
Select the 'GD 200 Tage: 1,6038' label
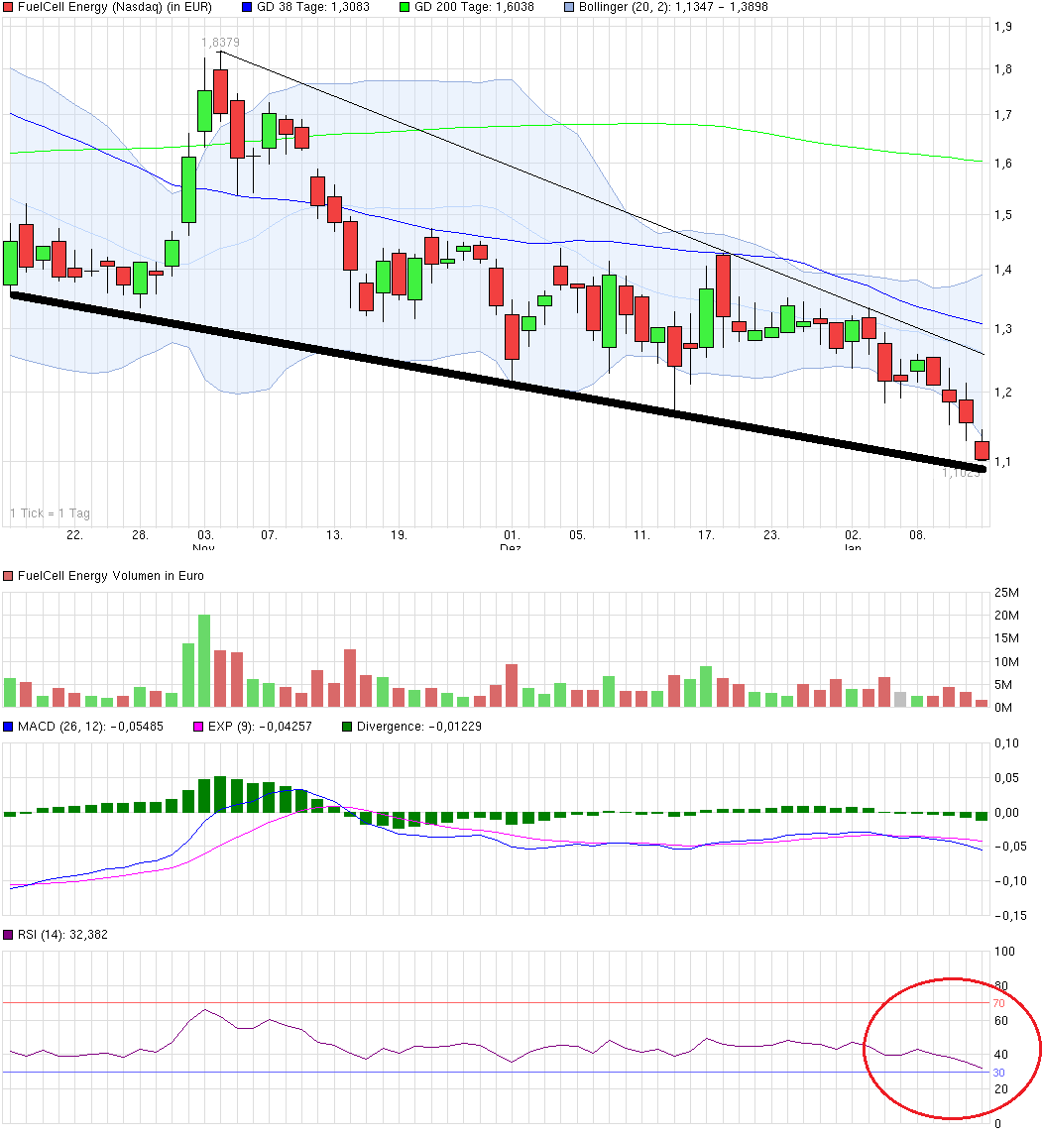pyautogui.click(x=474, y=7)
